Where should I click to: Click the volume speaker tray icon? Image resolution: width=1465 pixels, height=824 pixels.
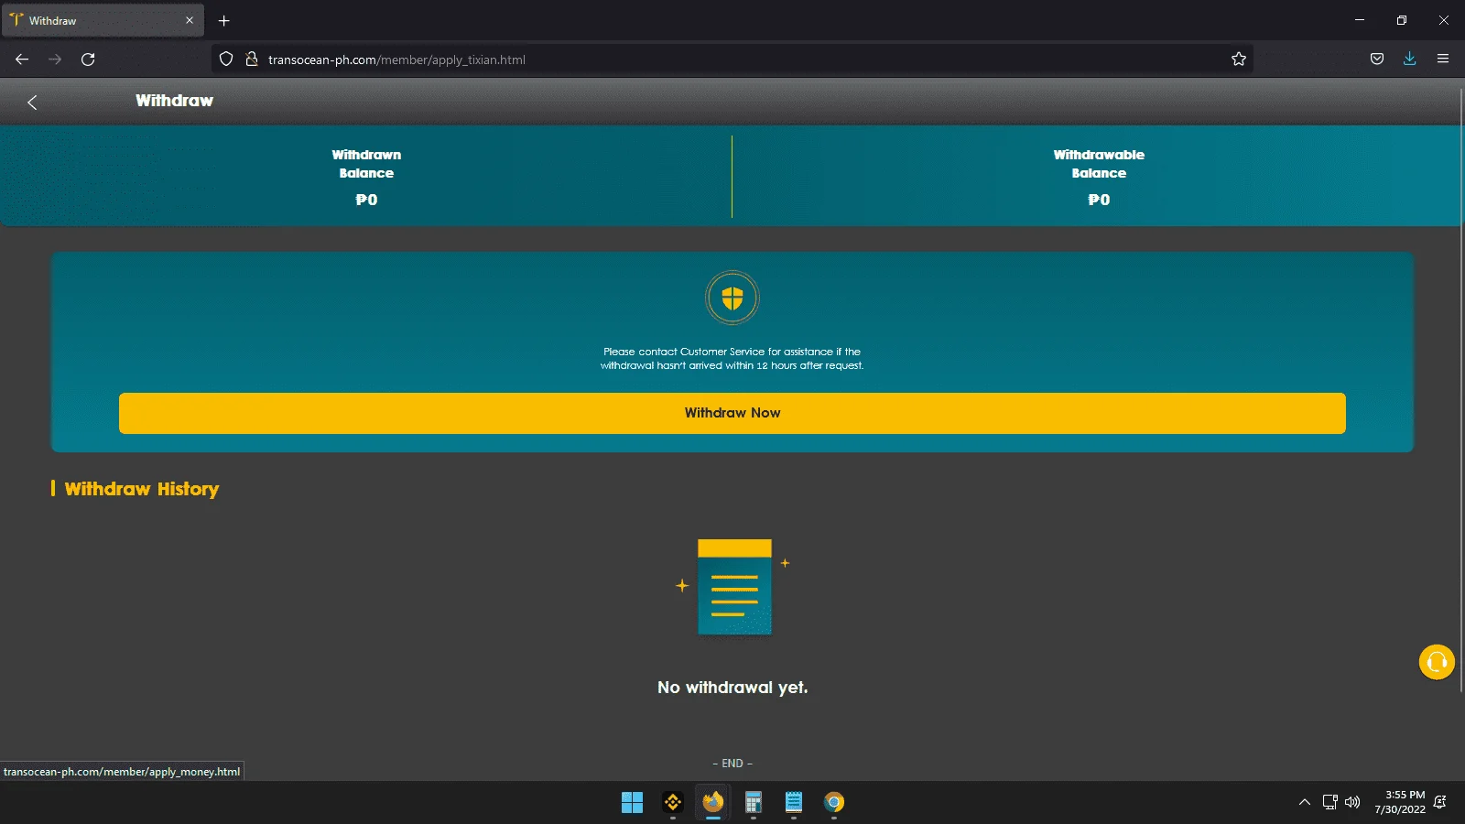pyautogui.click(x=1352, y=803)
